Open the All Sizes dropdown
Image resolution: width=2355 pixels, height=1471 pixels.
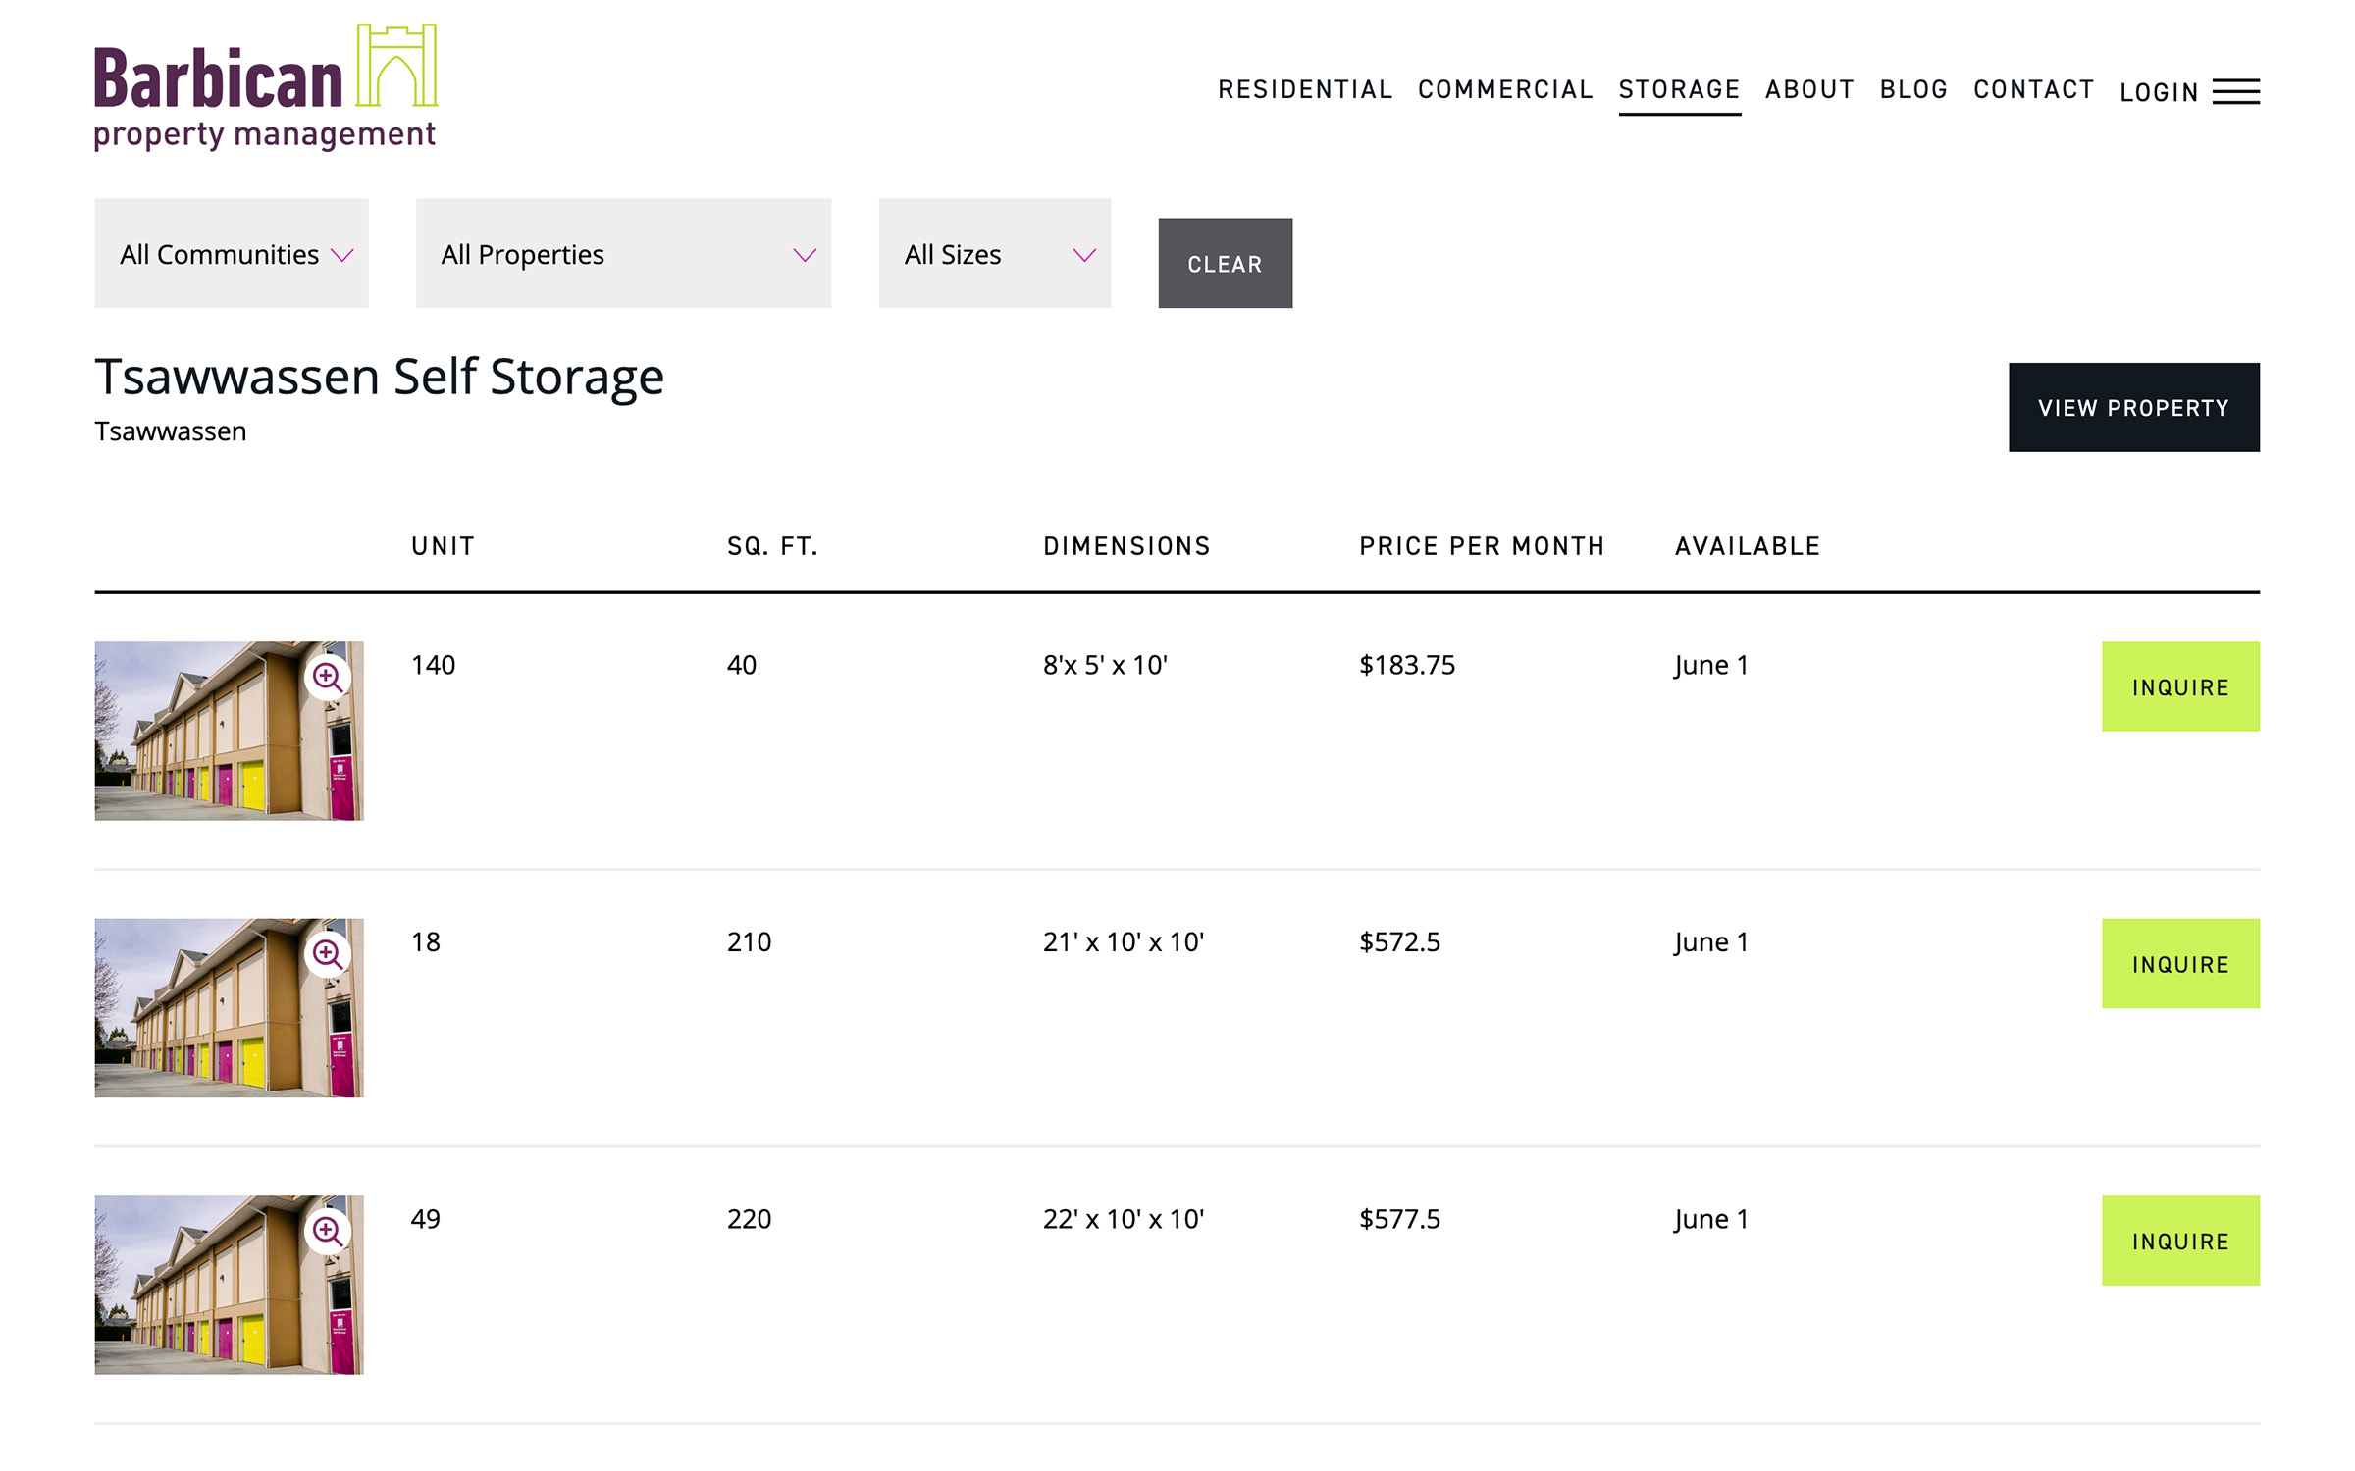coord(995,254)
